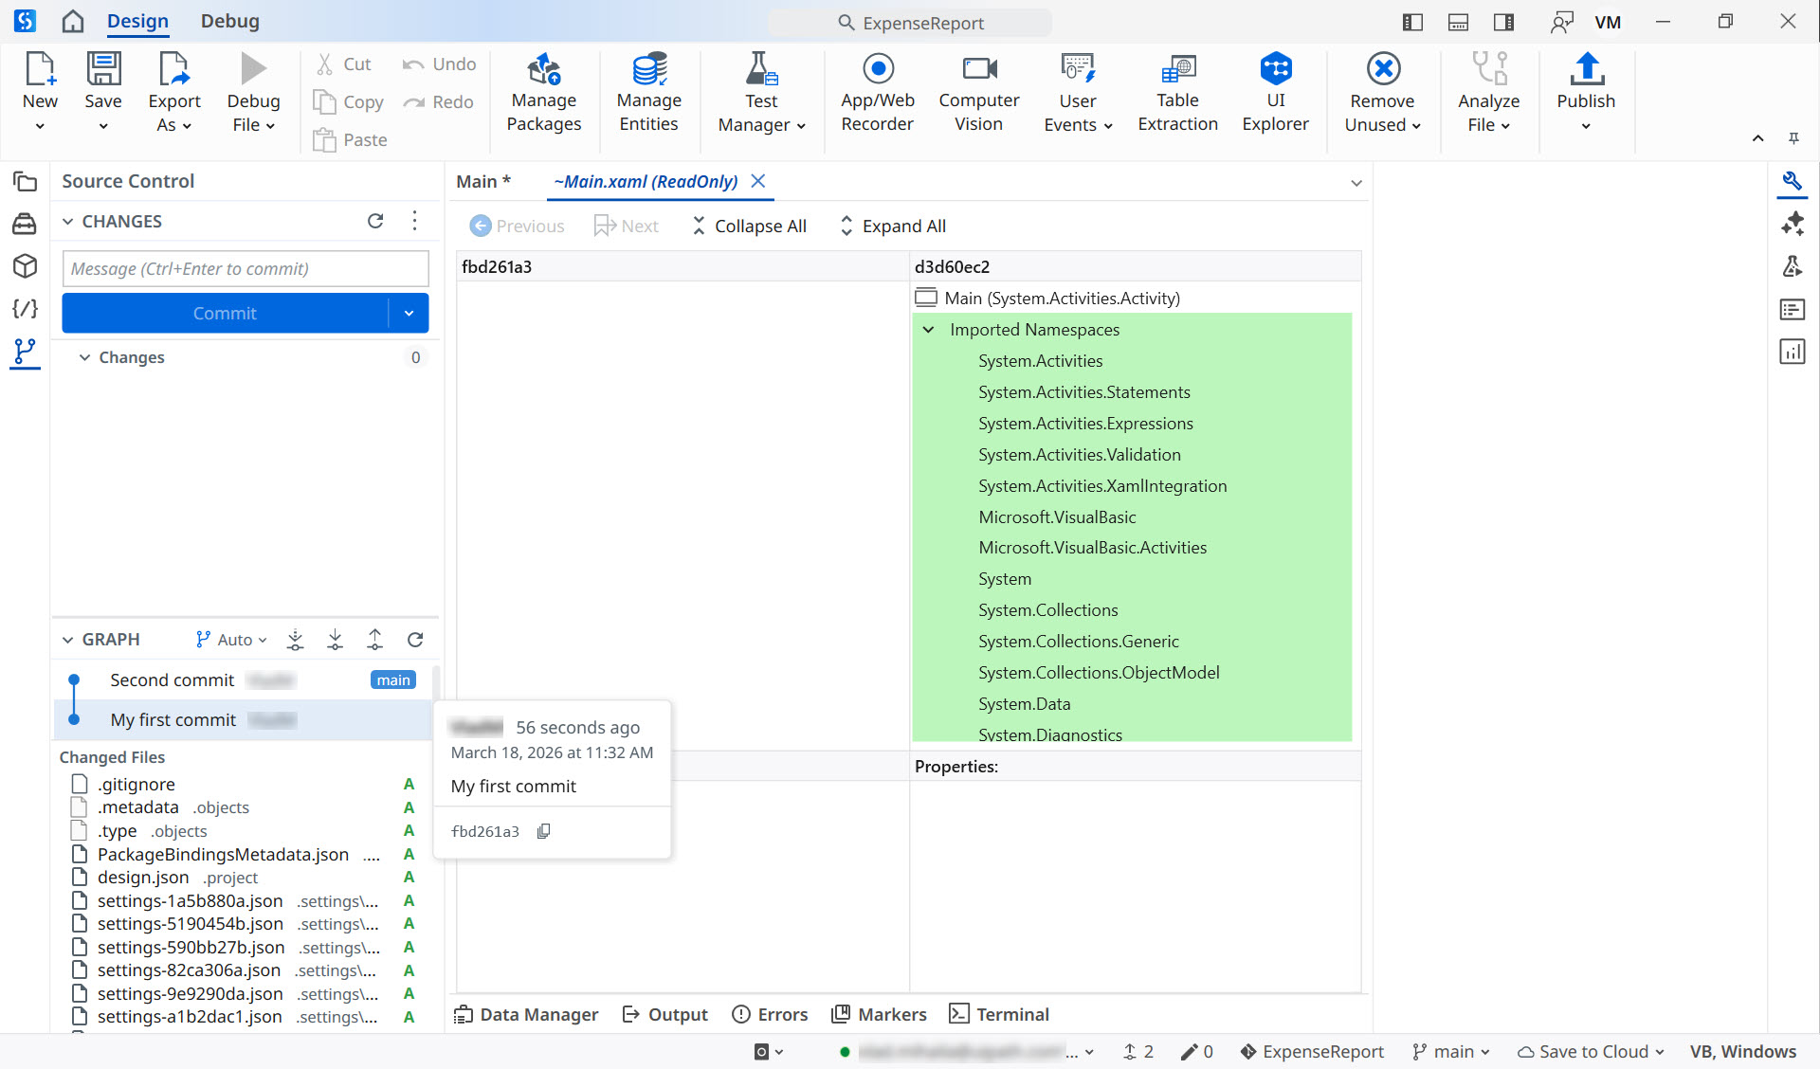Toggle the left panel layout
The height and width of the screenshot is (1069, 1820).
click(x=1412, y=22)
